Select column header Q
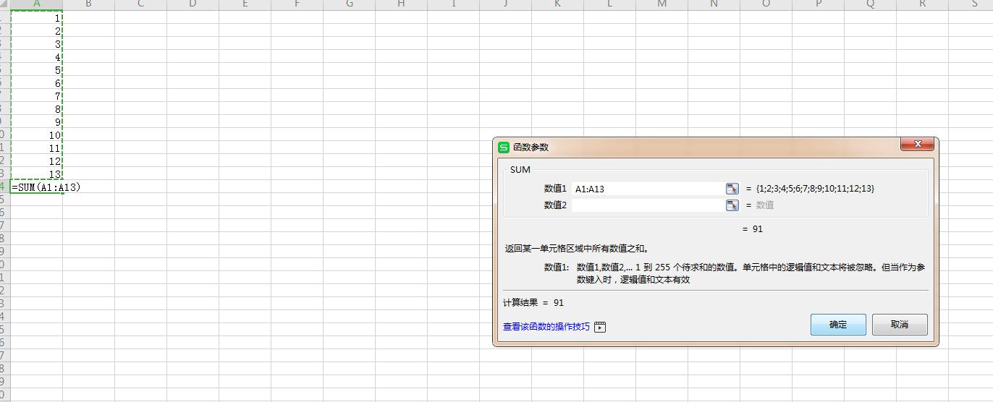This screenshot has width=993, height=402. 870,4
